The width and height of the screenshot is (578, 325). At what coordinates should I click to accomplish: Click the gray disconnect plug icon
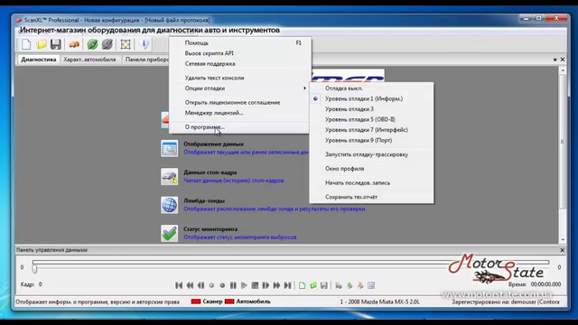point(107,44)
